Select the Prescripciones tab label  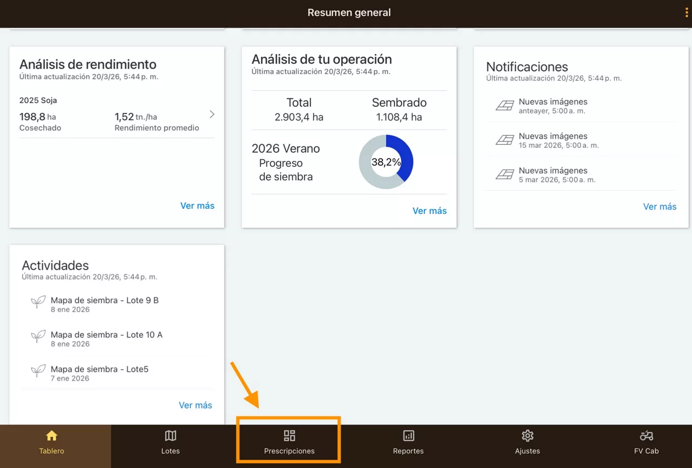[289, 451]
